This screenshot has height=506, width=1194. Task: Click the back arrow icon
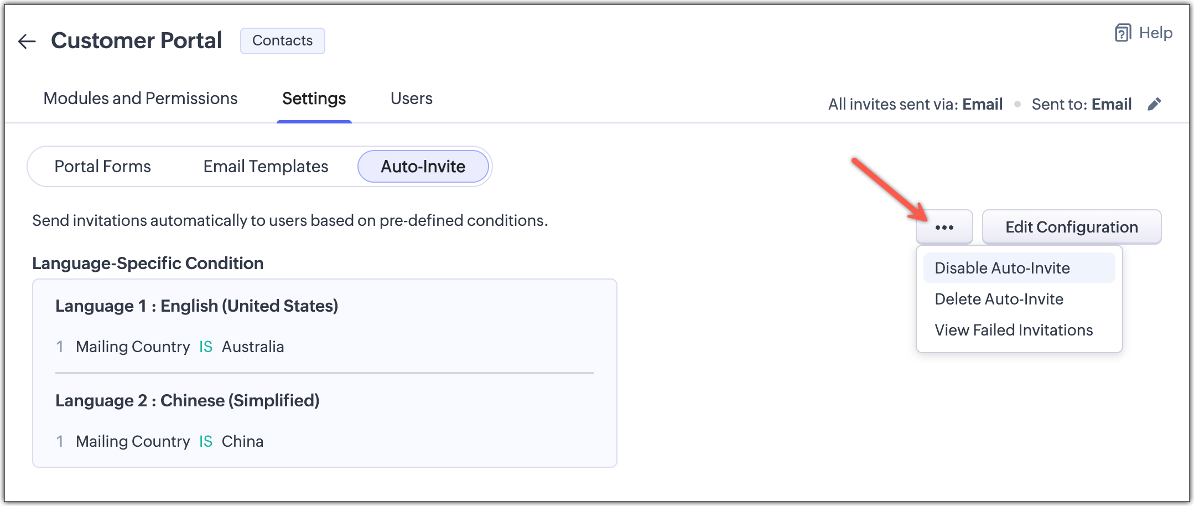click(27, 41)
